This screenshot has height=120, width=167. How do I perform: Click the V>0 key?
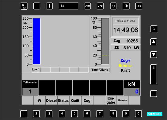[x=87, y=6]
